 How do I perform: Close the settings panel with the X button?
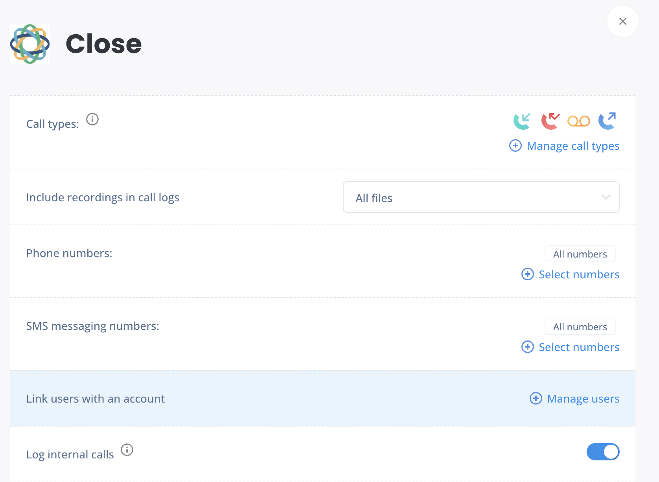623,21
